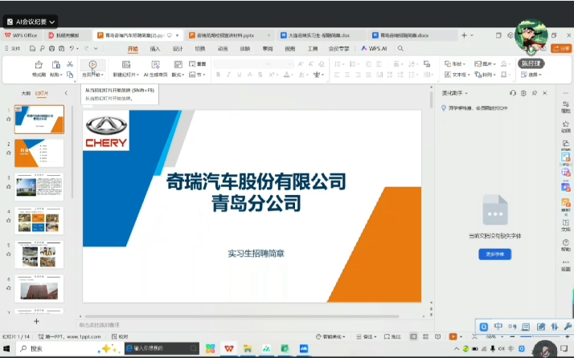Switch to the Insert ribbon tab
This screenshot has width=574, height=358.
pos(155,48)
